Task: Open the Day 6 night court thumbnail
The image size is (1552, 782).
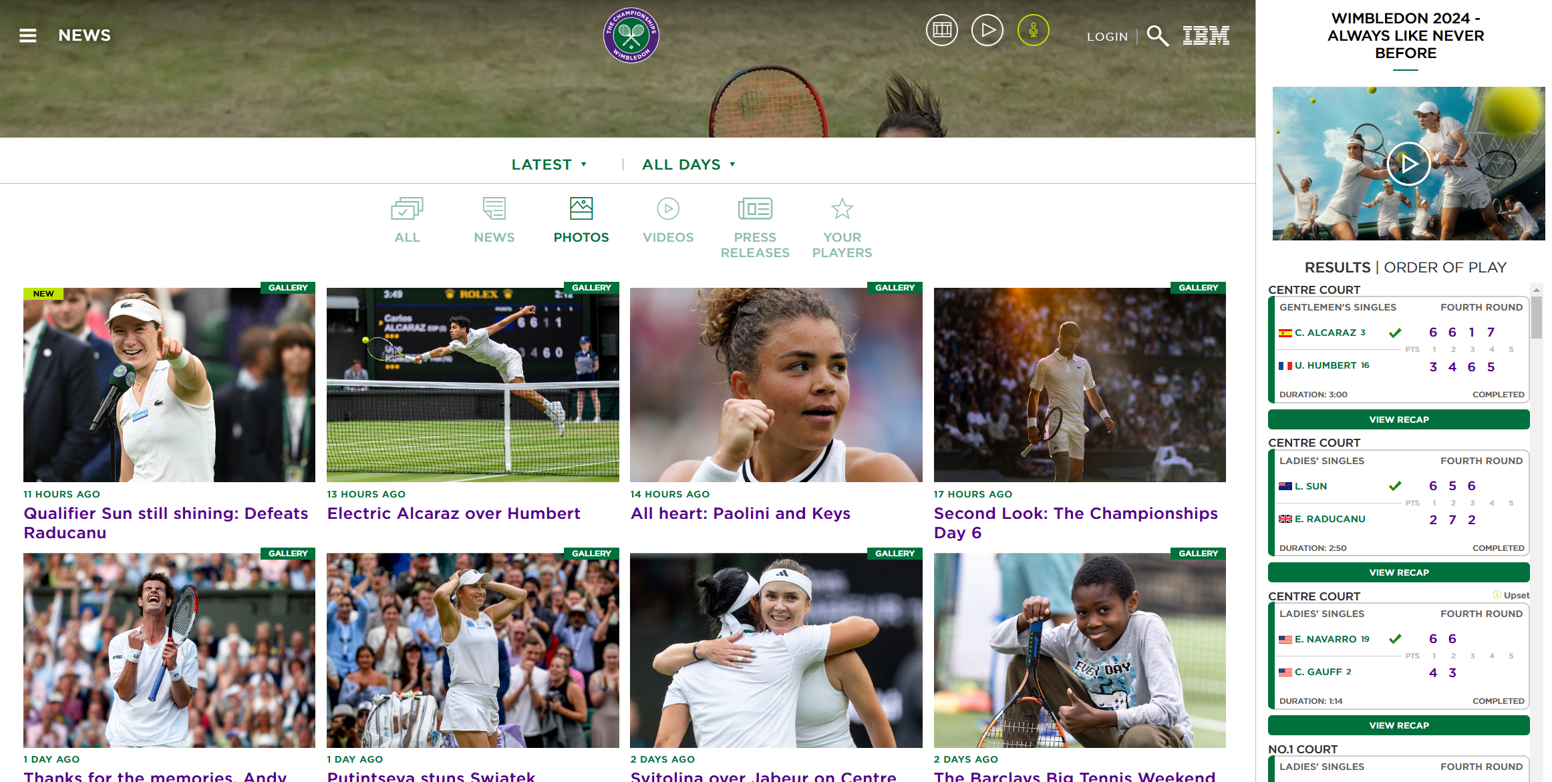Action: pyautogui.click(x=1079, y=385)
